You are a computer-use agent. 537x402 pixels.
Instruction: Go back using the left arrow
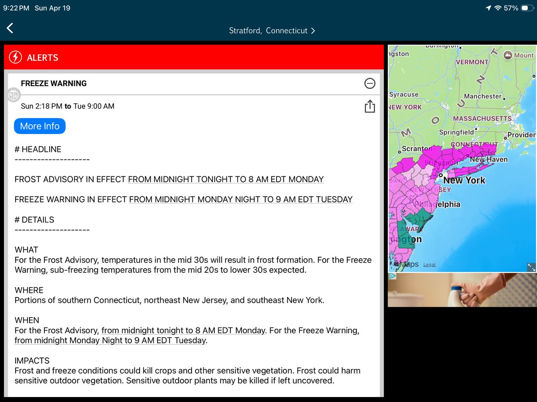click(10, 29)
